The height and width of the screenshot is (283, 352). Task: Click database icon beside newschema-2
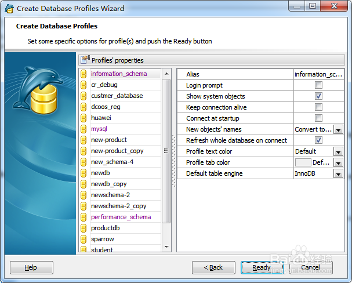click(x=84, y=195)
